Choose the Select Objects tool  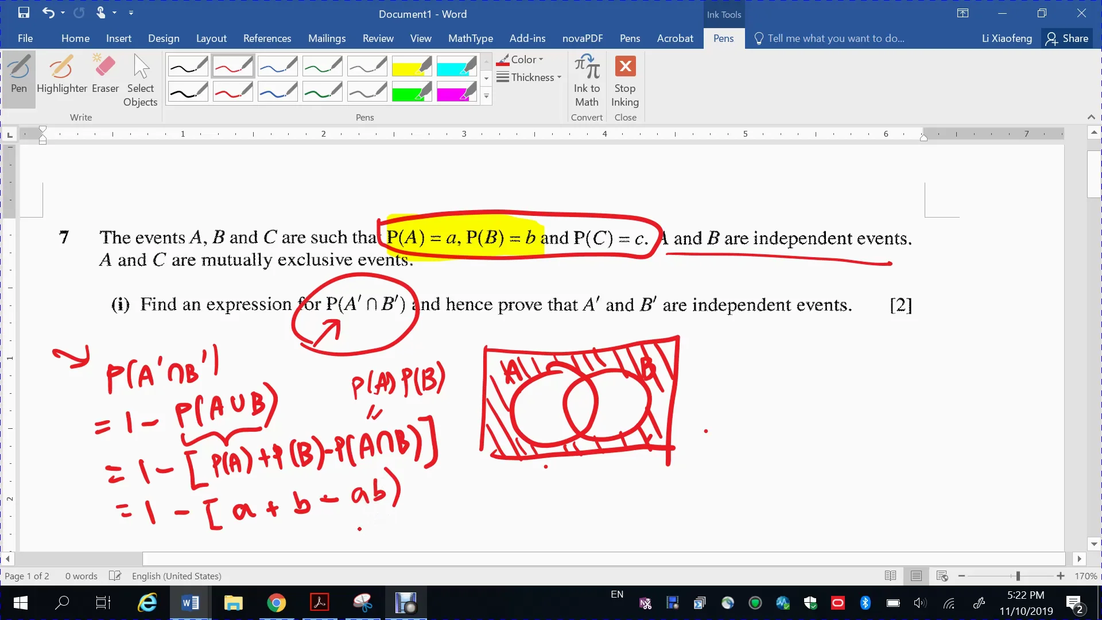point(141,80)
